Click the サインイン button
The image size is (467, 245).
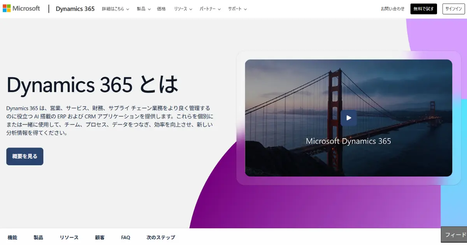pyautogui.click(x=453, y=8)
